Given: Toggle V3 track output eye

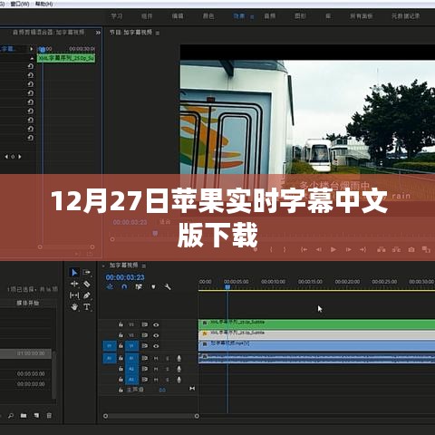Looking at the screenshot, I should pyautogui.click(x=156, y=324).
